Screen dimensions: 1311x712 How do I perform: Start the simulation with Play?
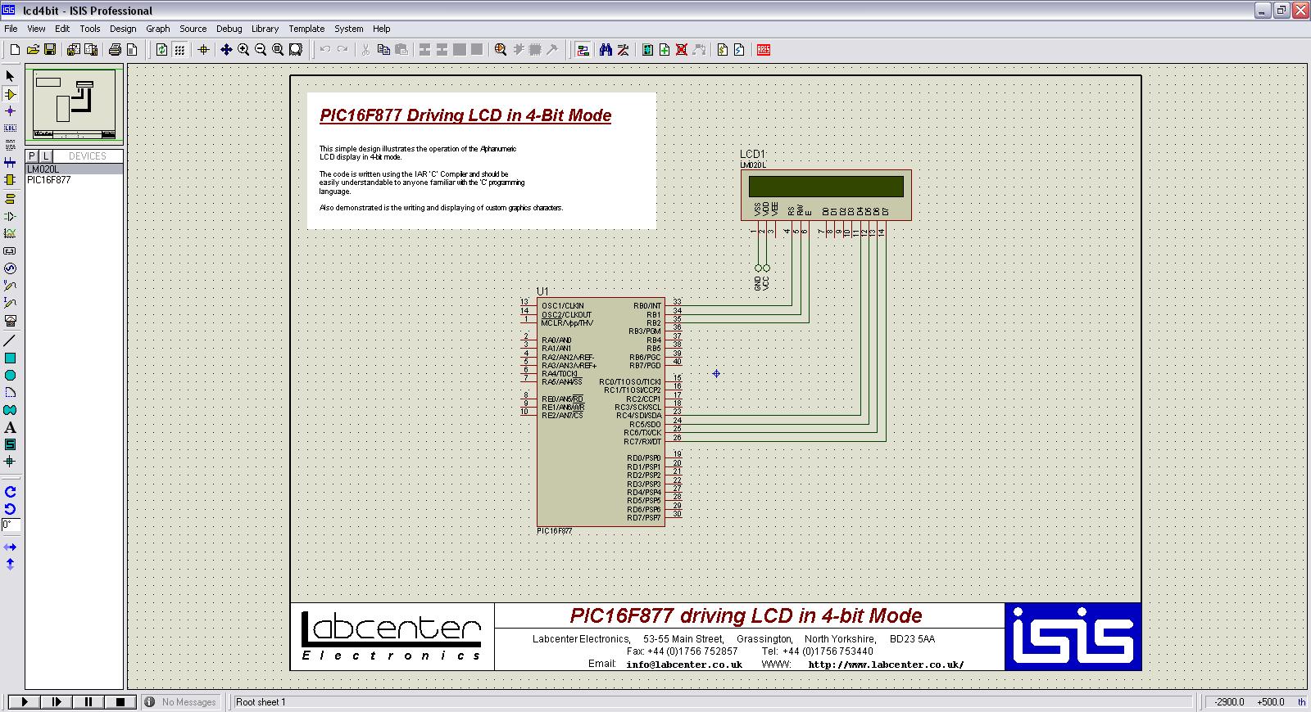click(x=24, y=701)
